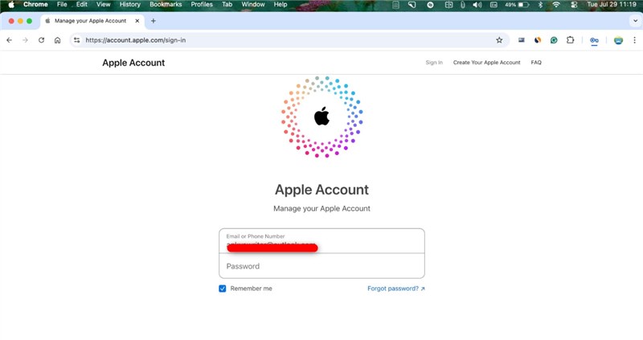This screenshot has width=643, height=340.
Task: Open Control Center in menu bar
Action: pyautogui.click(x=574, y=5)
